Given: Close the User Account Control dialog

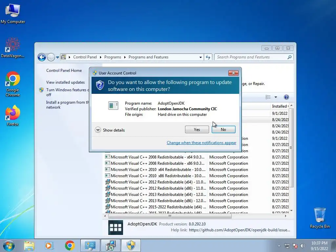Looking at the screenshot, I should (x=233, y=73).
